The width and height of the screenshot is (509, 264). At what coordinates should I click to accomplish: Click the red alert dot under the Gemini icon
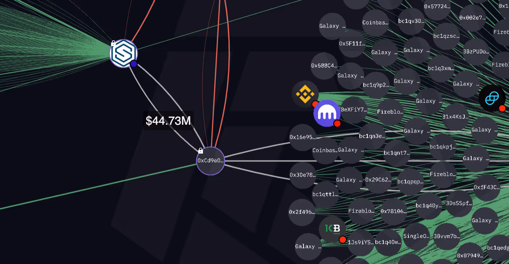[502, 108]
